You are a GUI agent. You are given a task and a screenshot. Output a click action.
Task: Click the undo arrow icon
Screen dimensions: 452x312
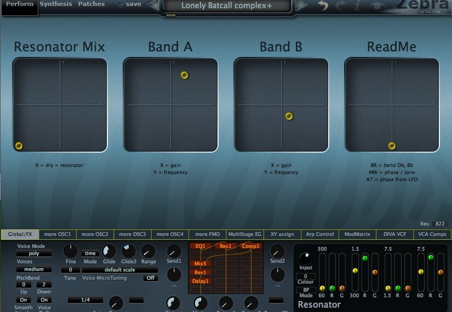point(323,6)
